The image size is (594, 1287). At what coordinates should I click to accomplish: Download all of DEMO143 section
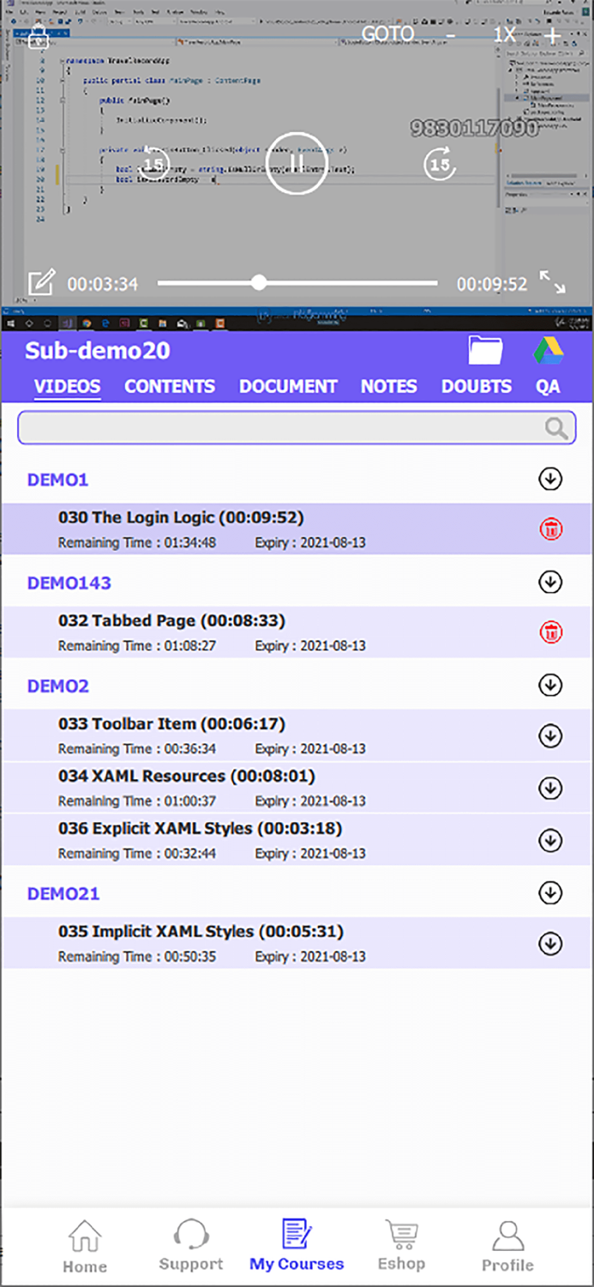pyautogui.click(x=550, y=582)
